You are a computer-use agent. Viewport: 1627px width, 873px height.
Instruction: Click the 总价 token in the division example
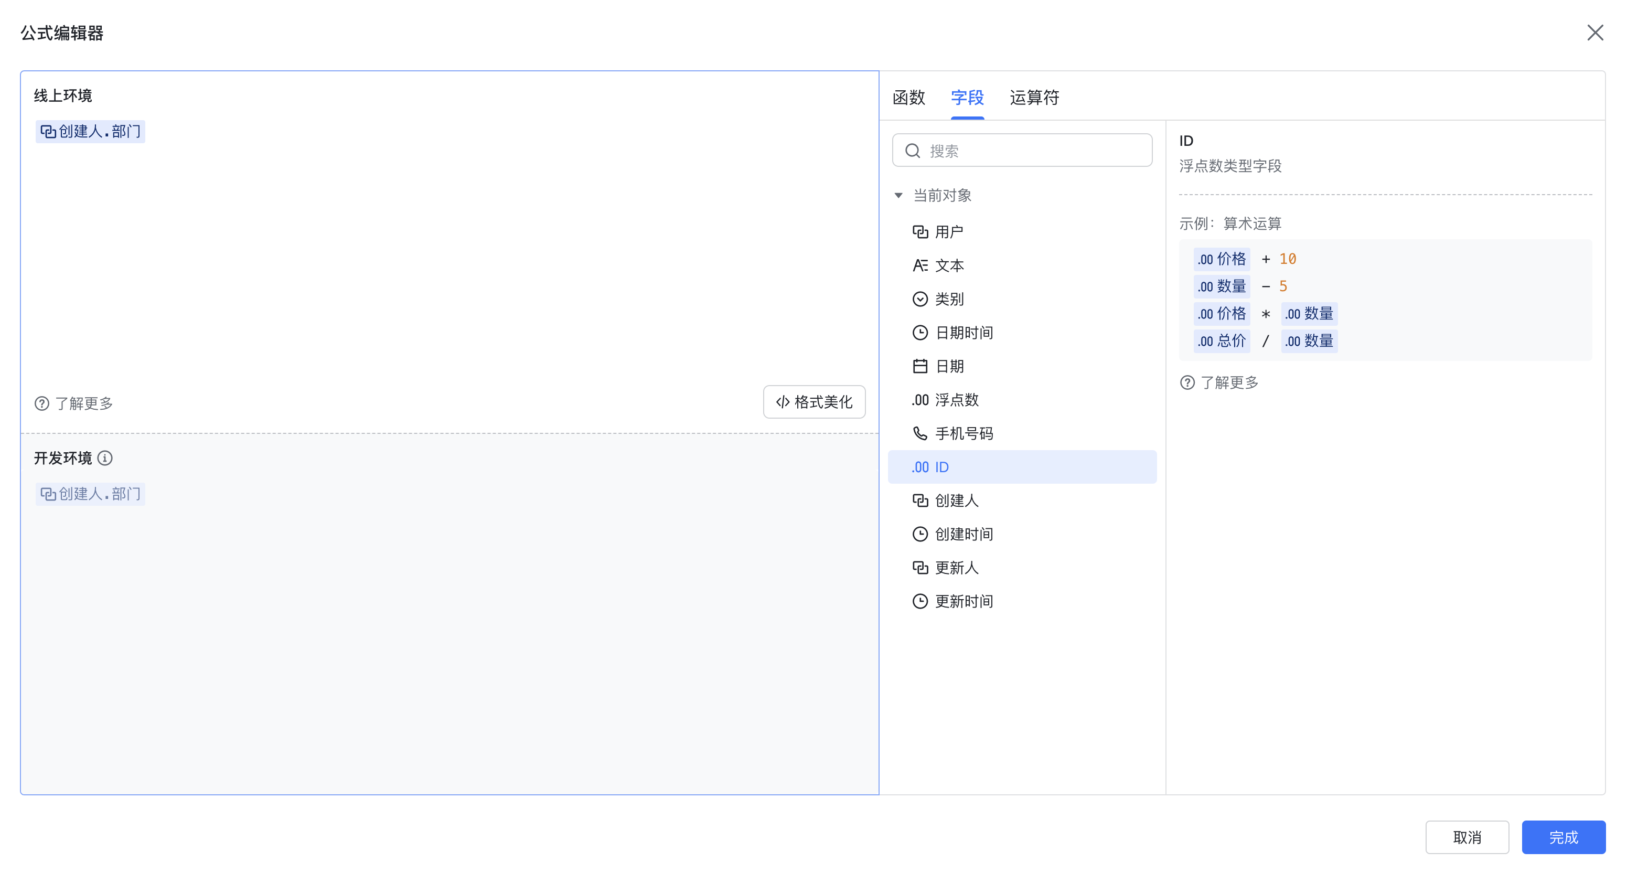[1222, 341]
